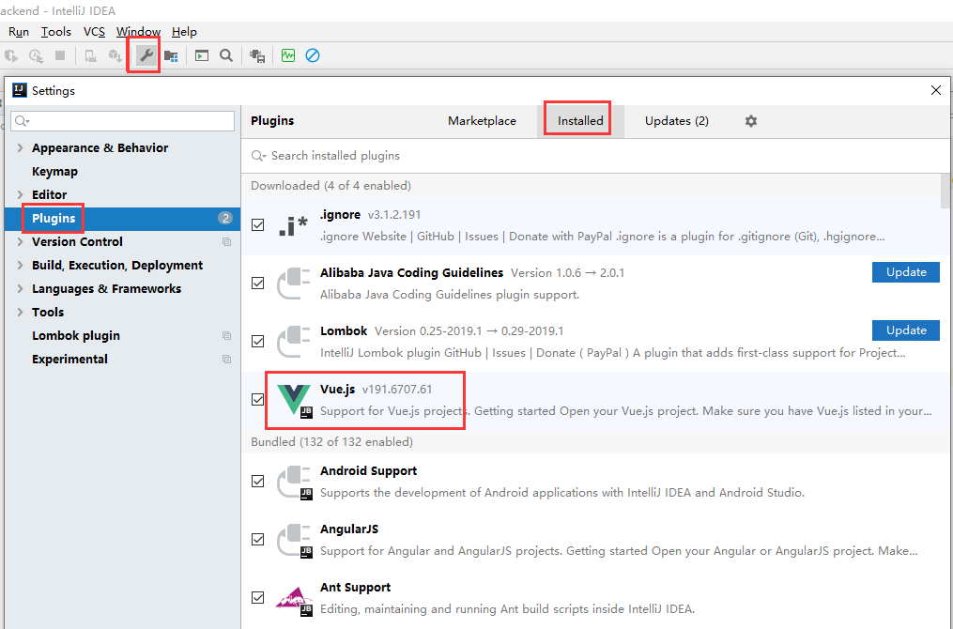Viewport: 953px width, 629px height.
Task: Open the Help menu
Action: coord(184,32)
